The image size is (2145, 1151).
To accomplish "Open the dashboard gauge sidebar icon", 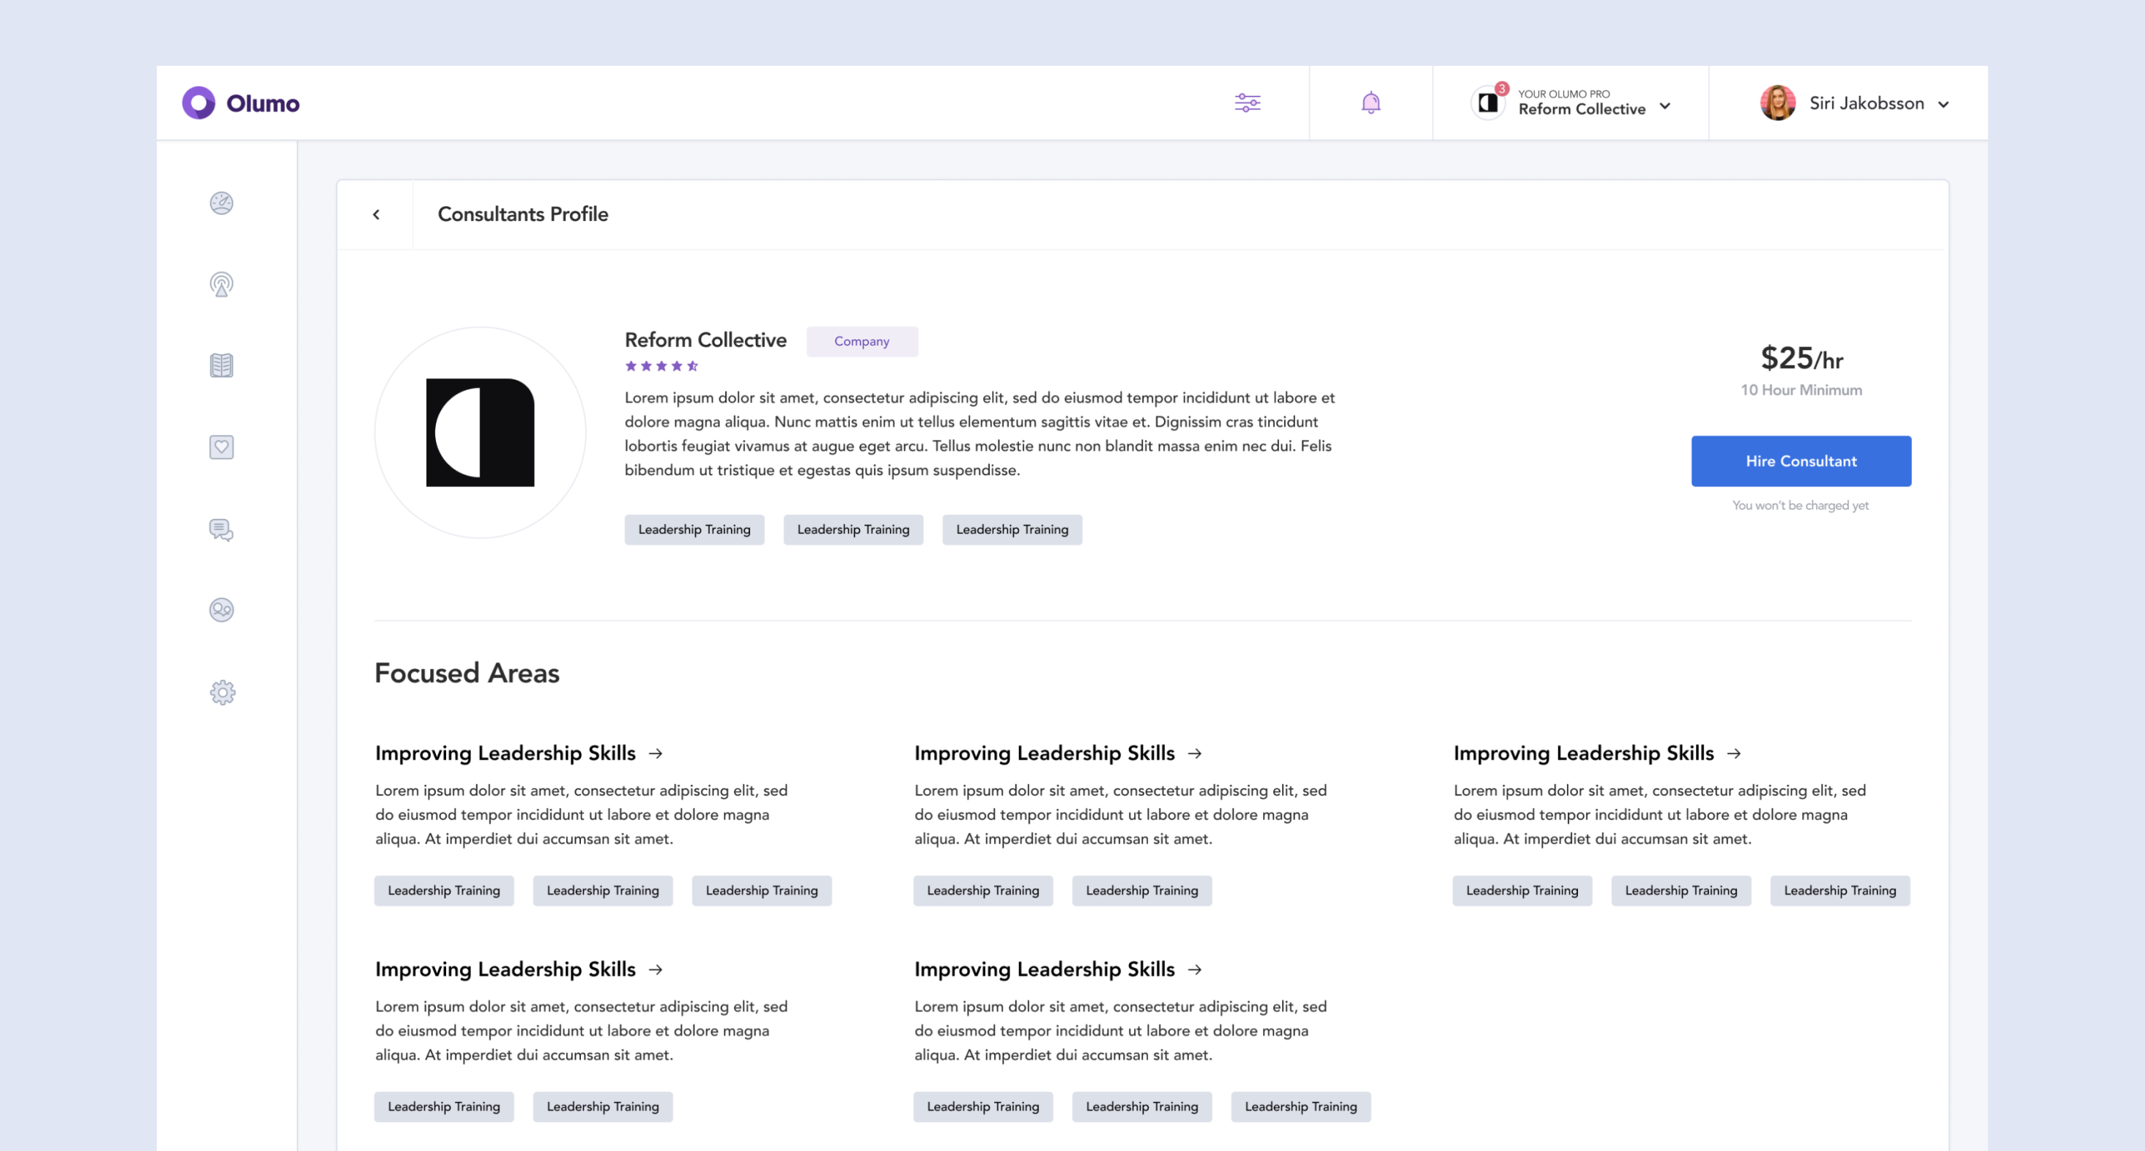I will click(221, 203).
